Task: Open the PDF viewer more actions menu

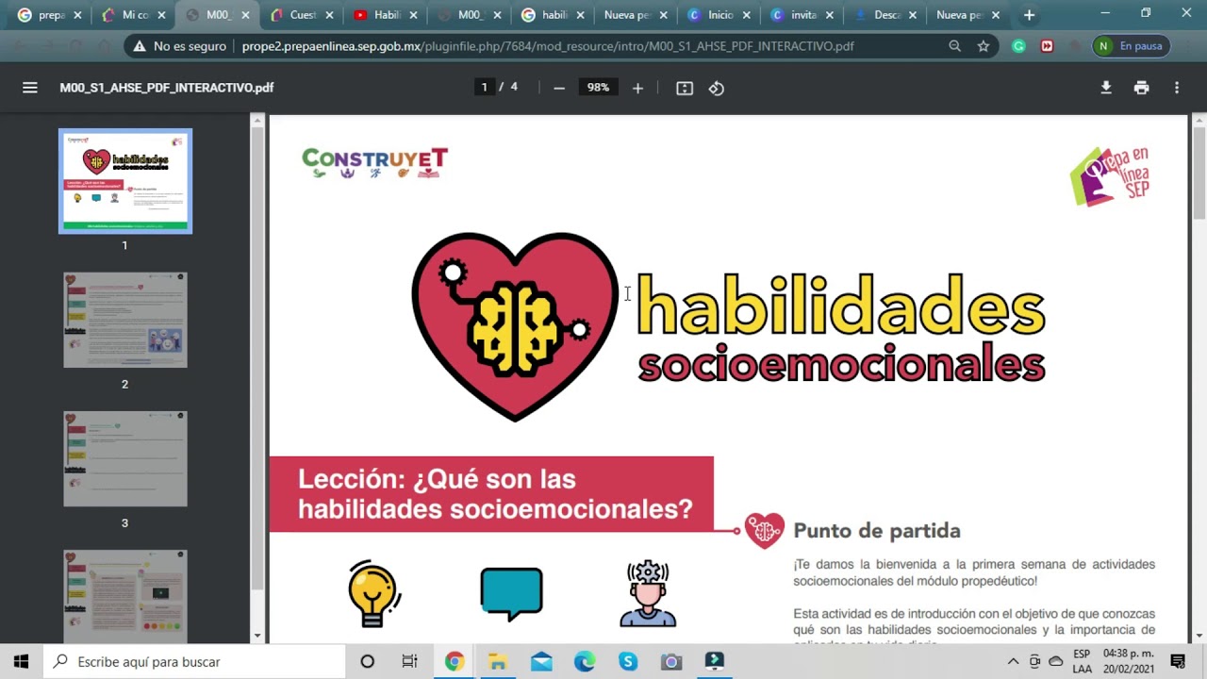Action: 1177,88
